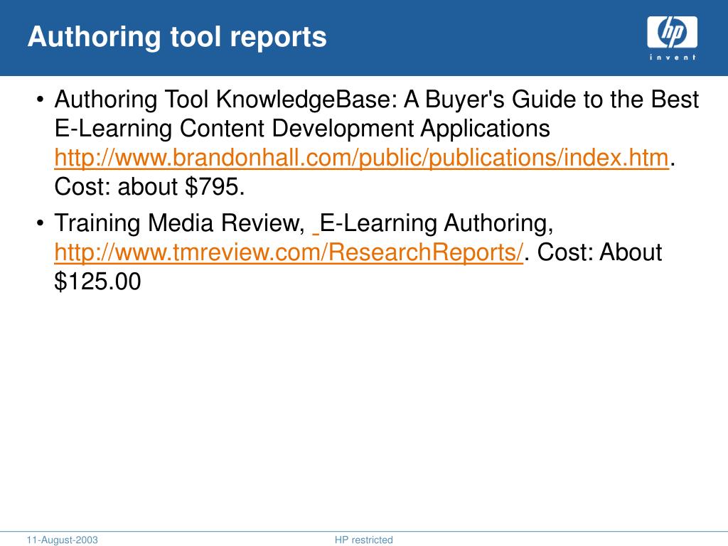Viewport: 728px width, 546px height.
Task: Click the 'HP restricted' footer label
Action: (x=363, y=540)
